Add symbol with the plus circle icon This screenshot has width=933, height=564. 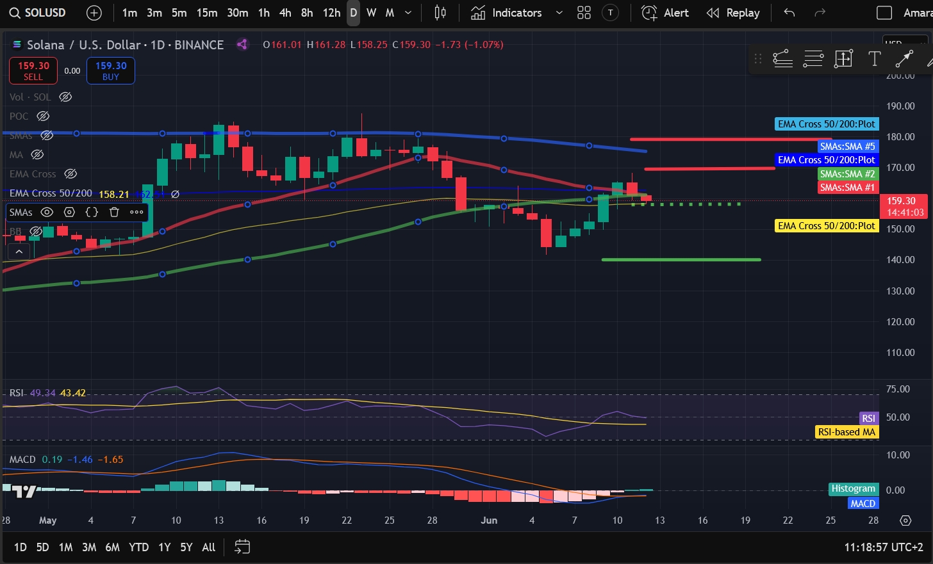[94, 13]
